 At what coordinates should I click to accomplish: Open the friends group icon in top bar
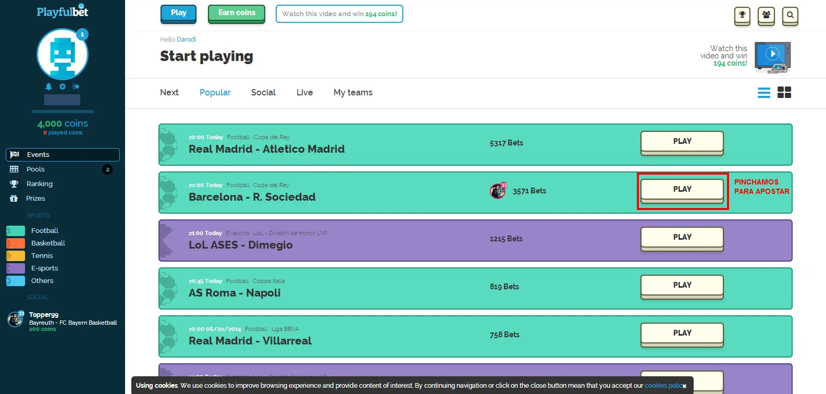pos(766,15)
